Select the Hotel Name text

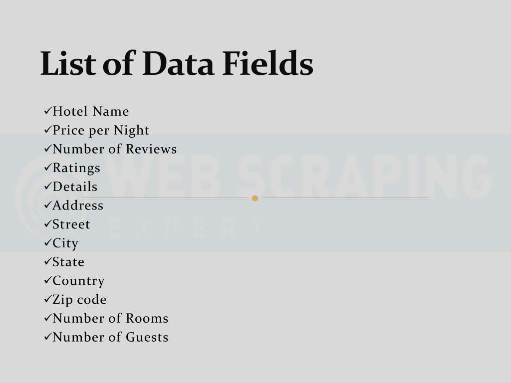click(91, 111)
